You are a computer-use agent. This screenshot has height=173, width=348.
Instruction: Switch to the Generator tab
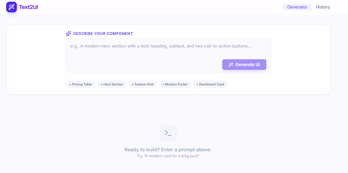click(297, 7)
